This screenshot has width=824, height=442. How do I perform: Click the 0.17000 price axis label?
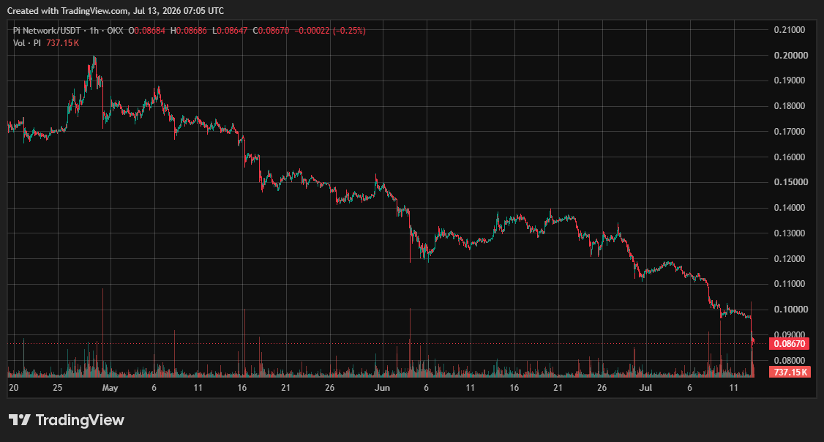coord(790,132)
